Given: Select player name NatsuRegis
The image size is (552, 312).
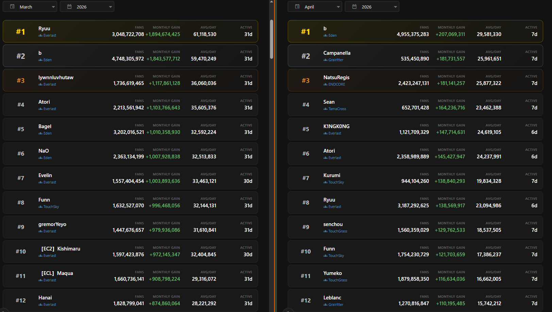Looking at the screenshot, I should (336, 77).
